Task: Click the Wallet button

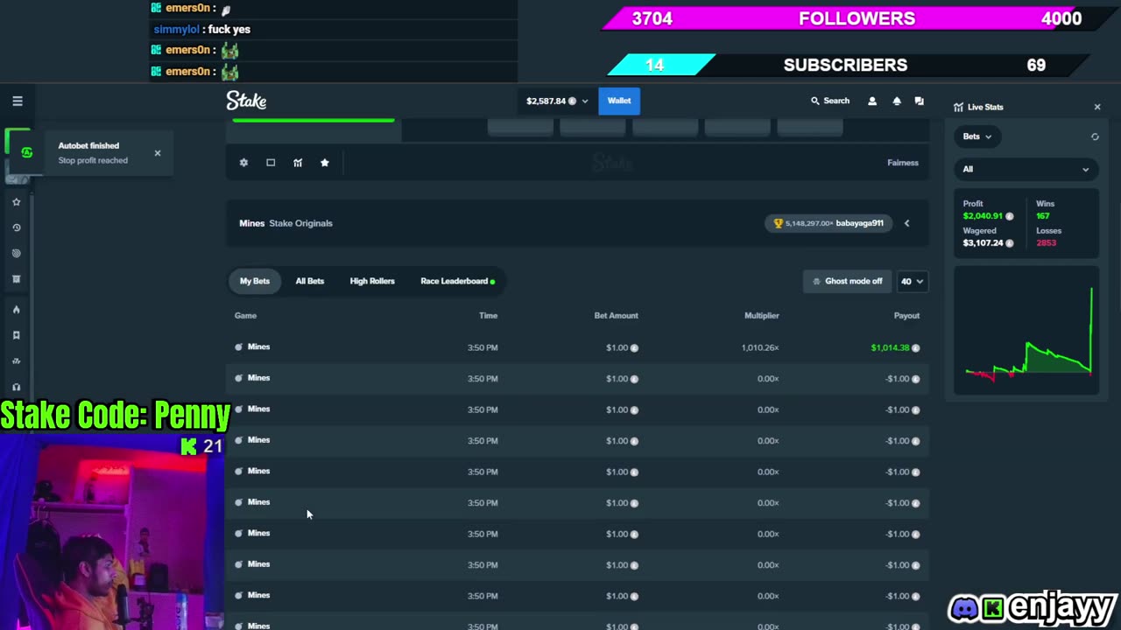Action: click(619, 101)
